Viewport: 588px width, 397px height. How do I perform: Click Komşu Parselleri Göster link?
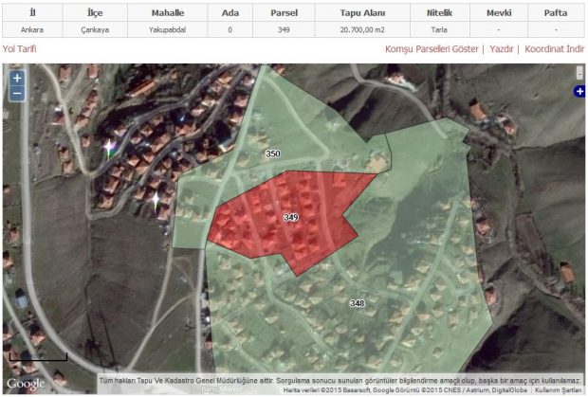(x=432, y=48)
